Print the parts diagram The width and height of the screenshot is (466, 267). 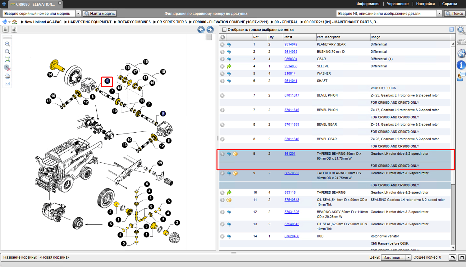(7, 76)
